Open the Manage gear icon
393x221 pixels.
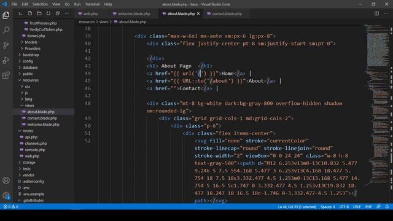(x=6, y=195)
